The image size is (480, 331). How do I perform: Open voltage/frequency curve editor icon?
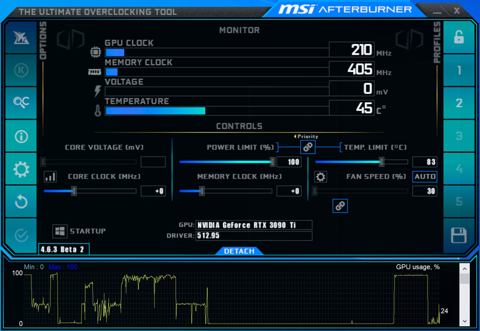[50, 177]
